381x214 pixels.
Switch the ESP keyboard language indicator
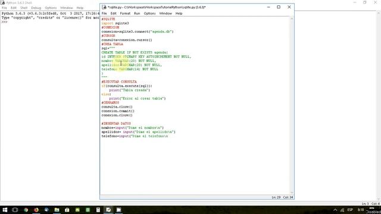[x=350, y=210]
